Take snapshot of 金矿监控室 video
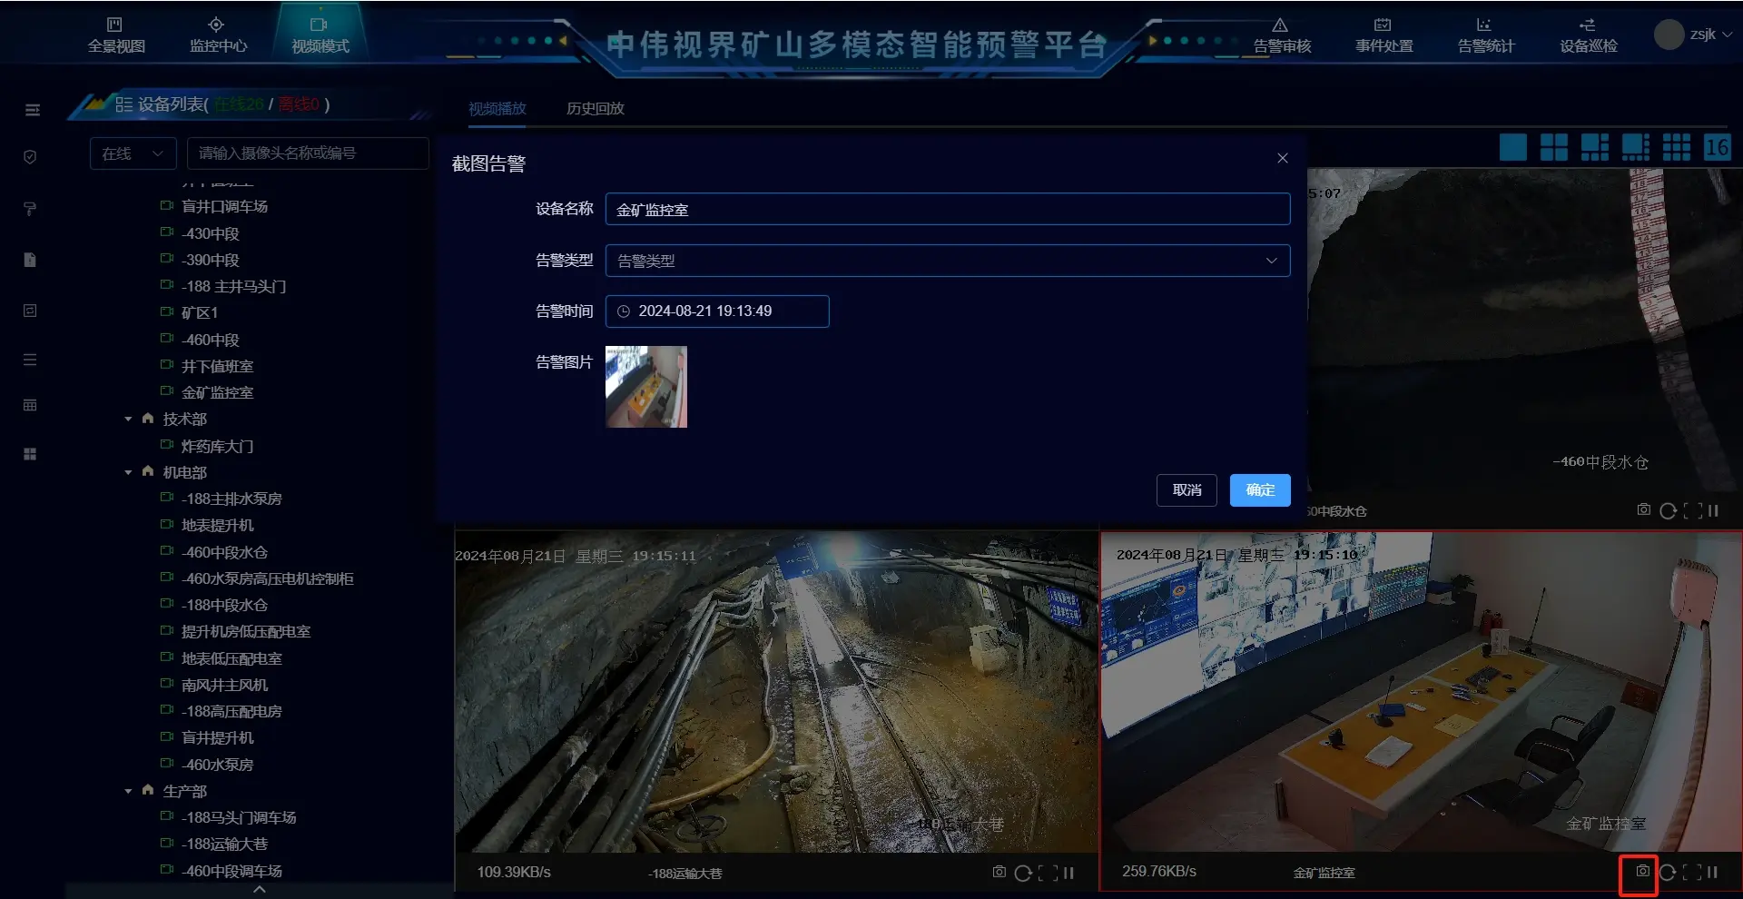This screenshot has width=1743, height=899. [x=1642, y=871]
